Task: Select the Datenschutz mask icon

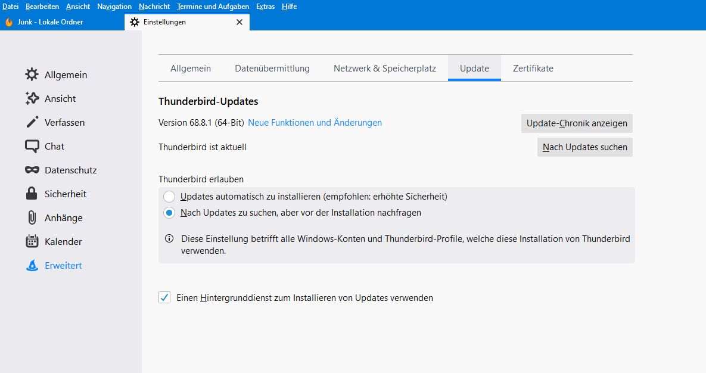Action: pos(32,170)
